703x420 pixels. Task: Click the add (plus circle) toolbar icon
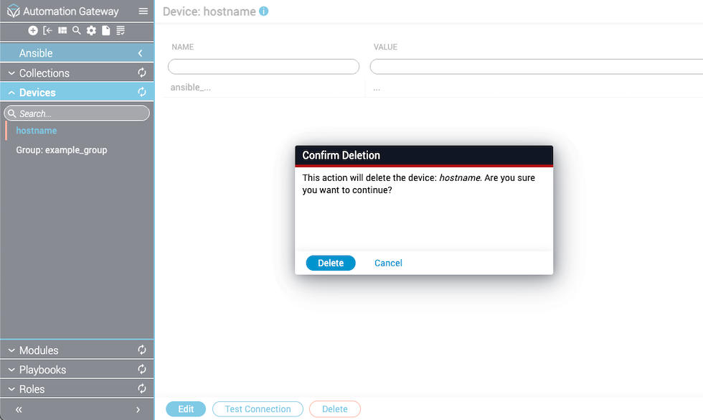33,30
